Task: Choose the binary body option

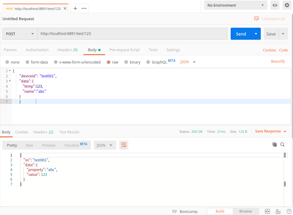Action: [x=132, y=62]
